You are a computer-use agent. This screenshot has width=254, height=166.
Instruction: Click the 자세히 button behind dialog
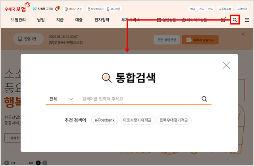click(13, 138)
